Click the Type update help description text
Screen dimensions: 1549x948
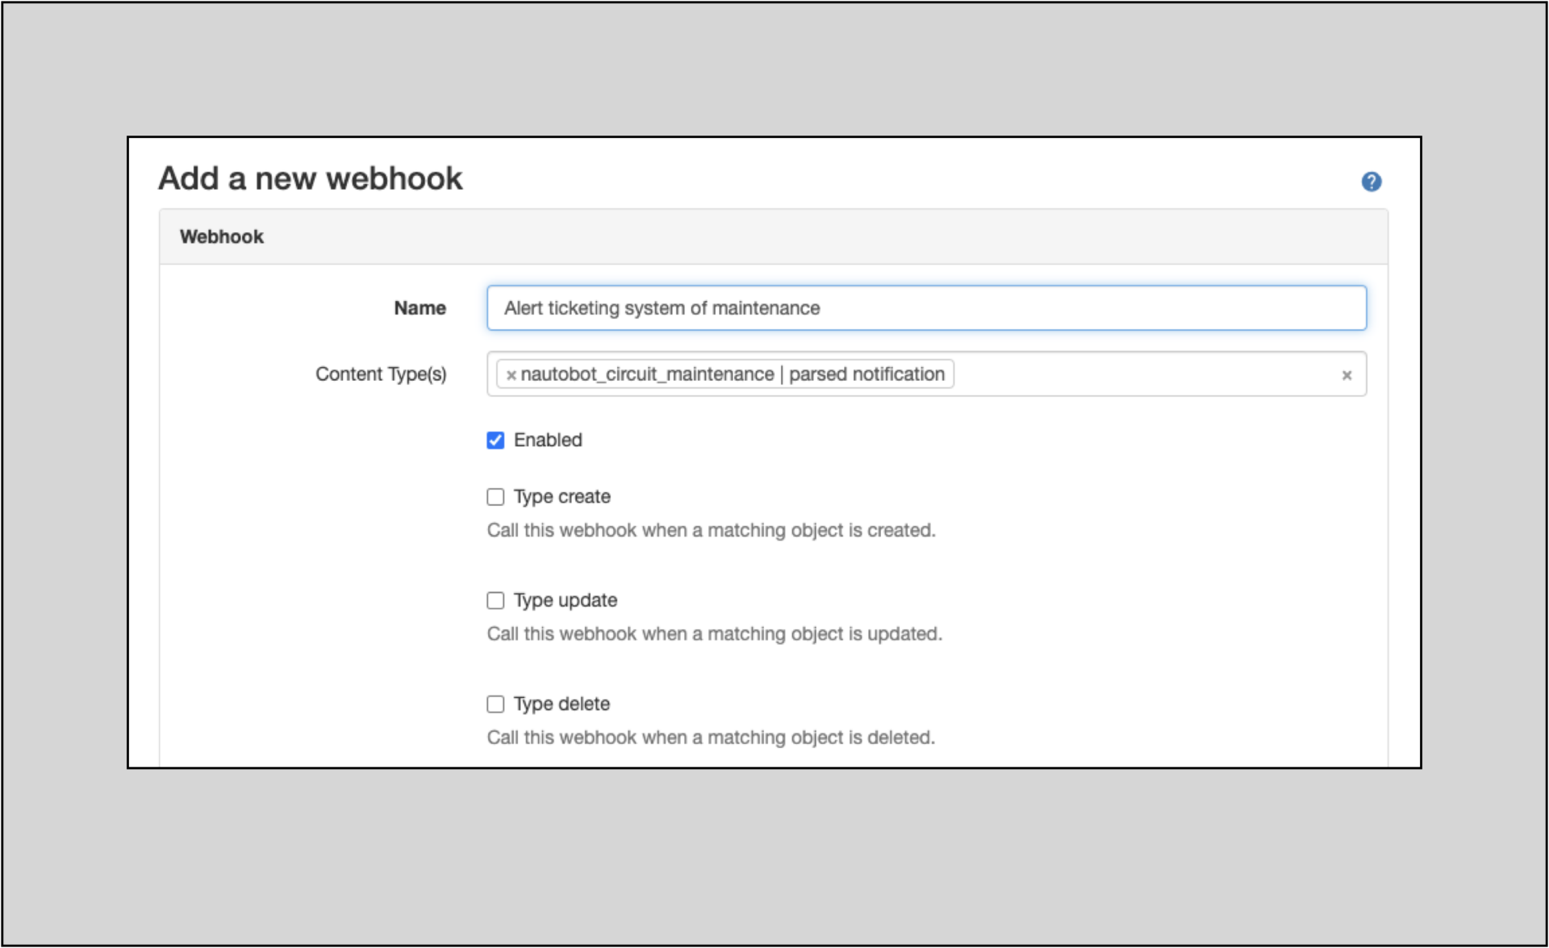[714, 634]
